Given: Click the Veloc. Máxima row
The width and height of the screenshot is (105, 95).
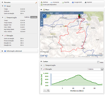Looking at the screenshot, I should click(14, 32).
